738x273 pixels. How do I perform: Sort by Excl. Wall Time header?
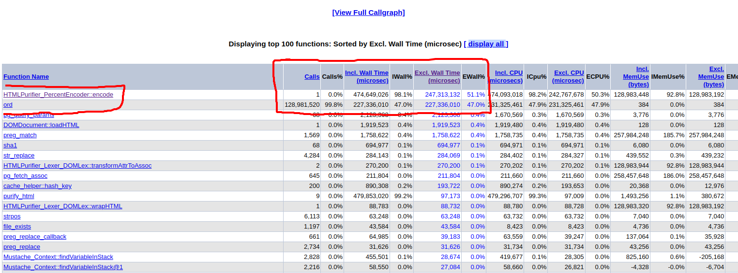tap(437, 77)
